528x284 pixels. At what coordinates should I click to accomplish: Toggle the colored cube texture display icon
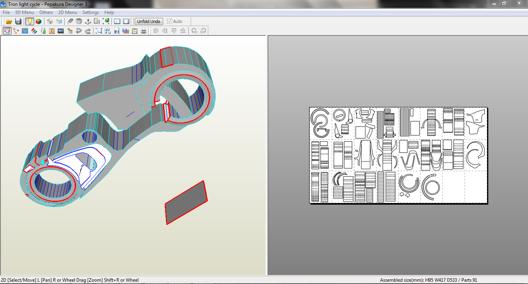(x=39, y=21)
